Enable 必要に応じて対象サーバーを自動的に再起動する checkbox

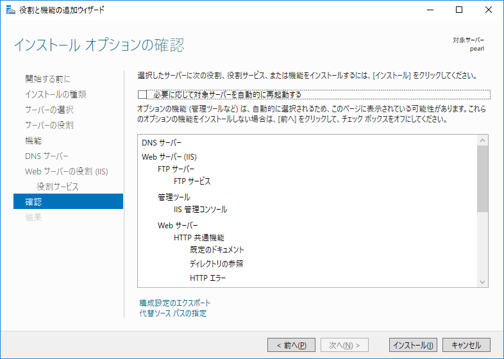pyautogui.click(x=142, y=94)
